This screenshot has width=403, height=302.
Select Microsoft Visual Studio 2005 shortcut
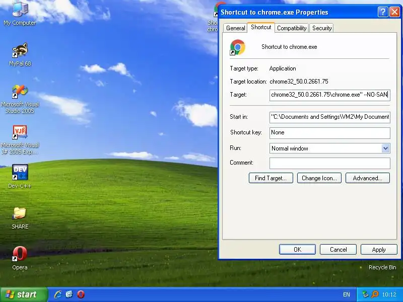coord(20,99)
